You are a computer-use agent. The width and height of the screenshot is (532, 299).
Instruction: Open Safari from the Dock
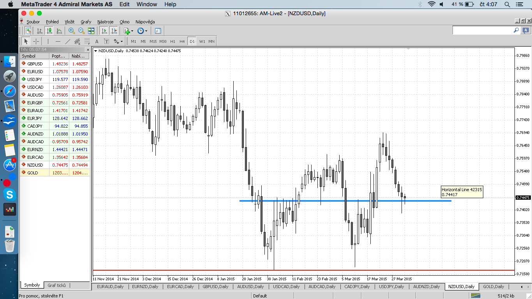tap(10, 91)
